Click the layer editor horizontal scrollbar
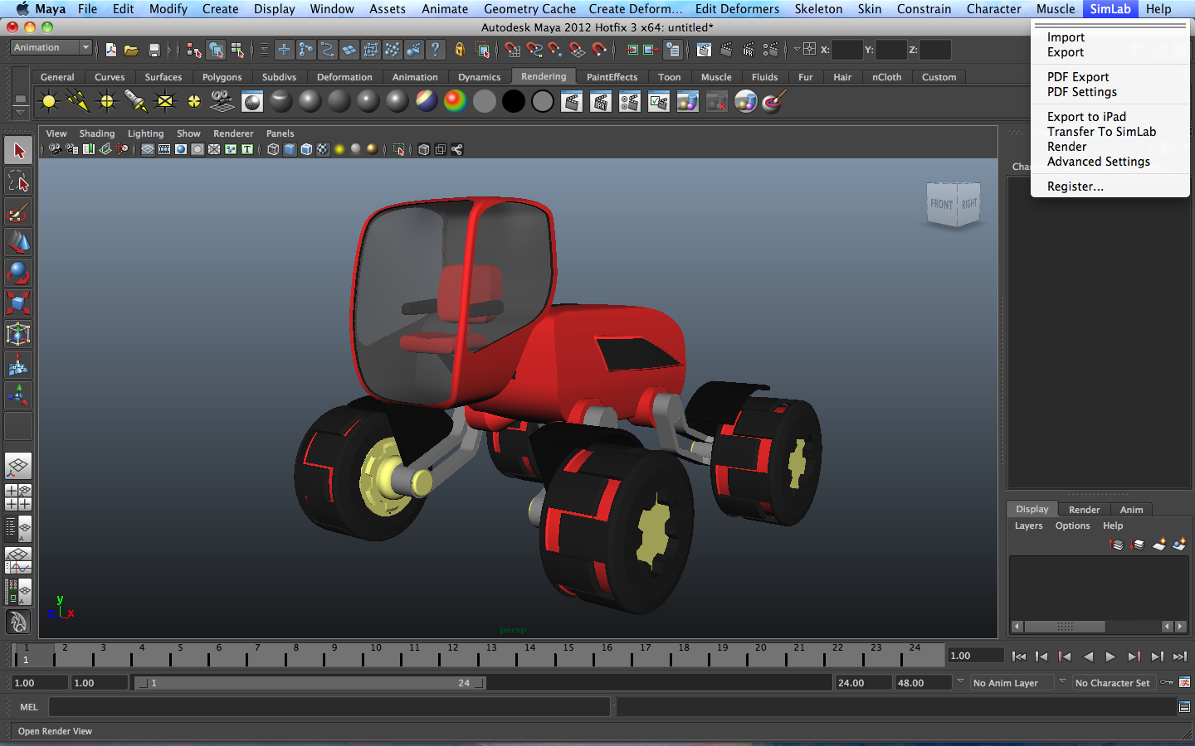1195x746 pixels. [1100, 627]
